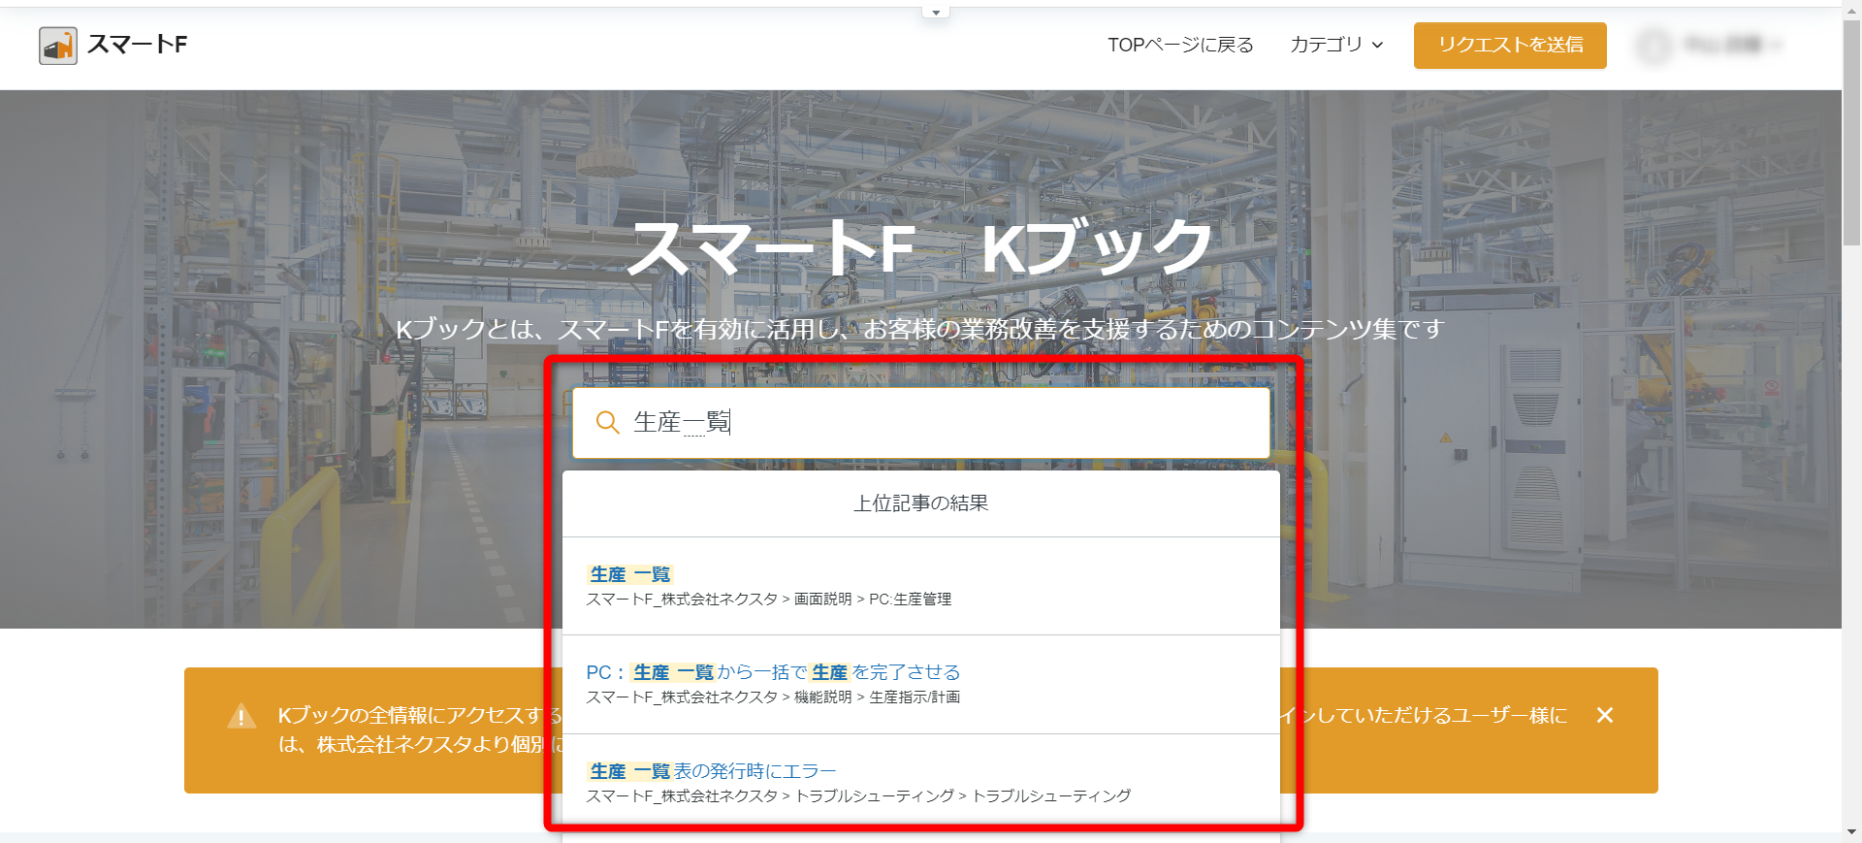Expand the chevron beside カテゴリ
The height and width of the screenshot is (843, 1862).
click(x=1378, y=46)
